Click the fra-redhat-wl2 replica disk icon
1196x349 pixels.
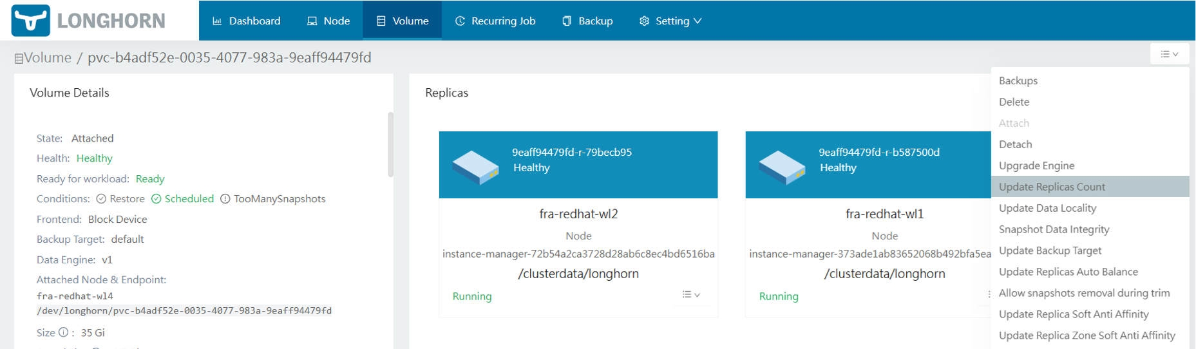[475, 167]
